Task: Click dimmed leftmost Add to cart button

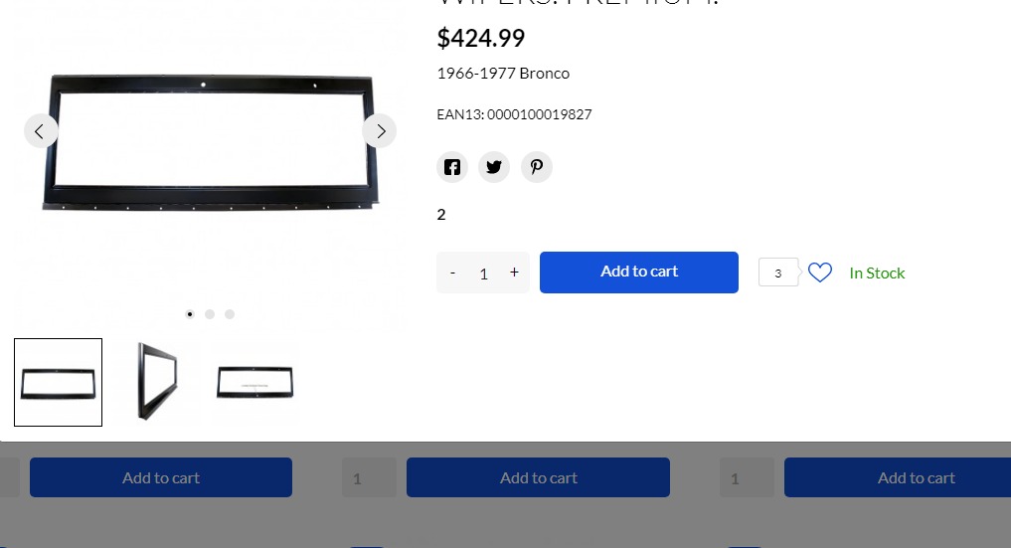Action: point(161,477)
